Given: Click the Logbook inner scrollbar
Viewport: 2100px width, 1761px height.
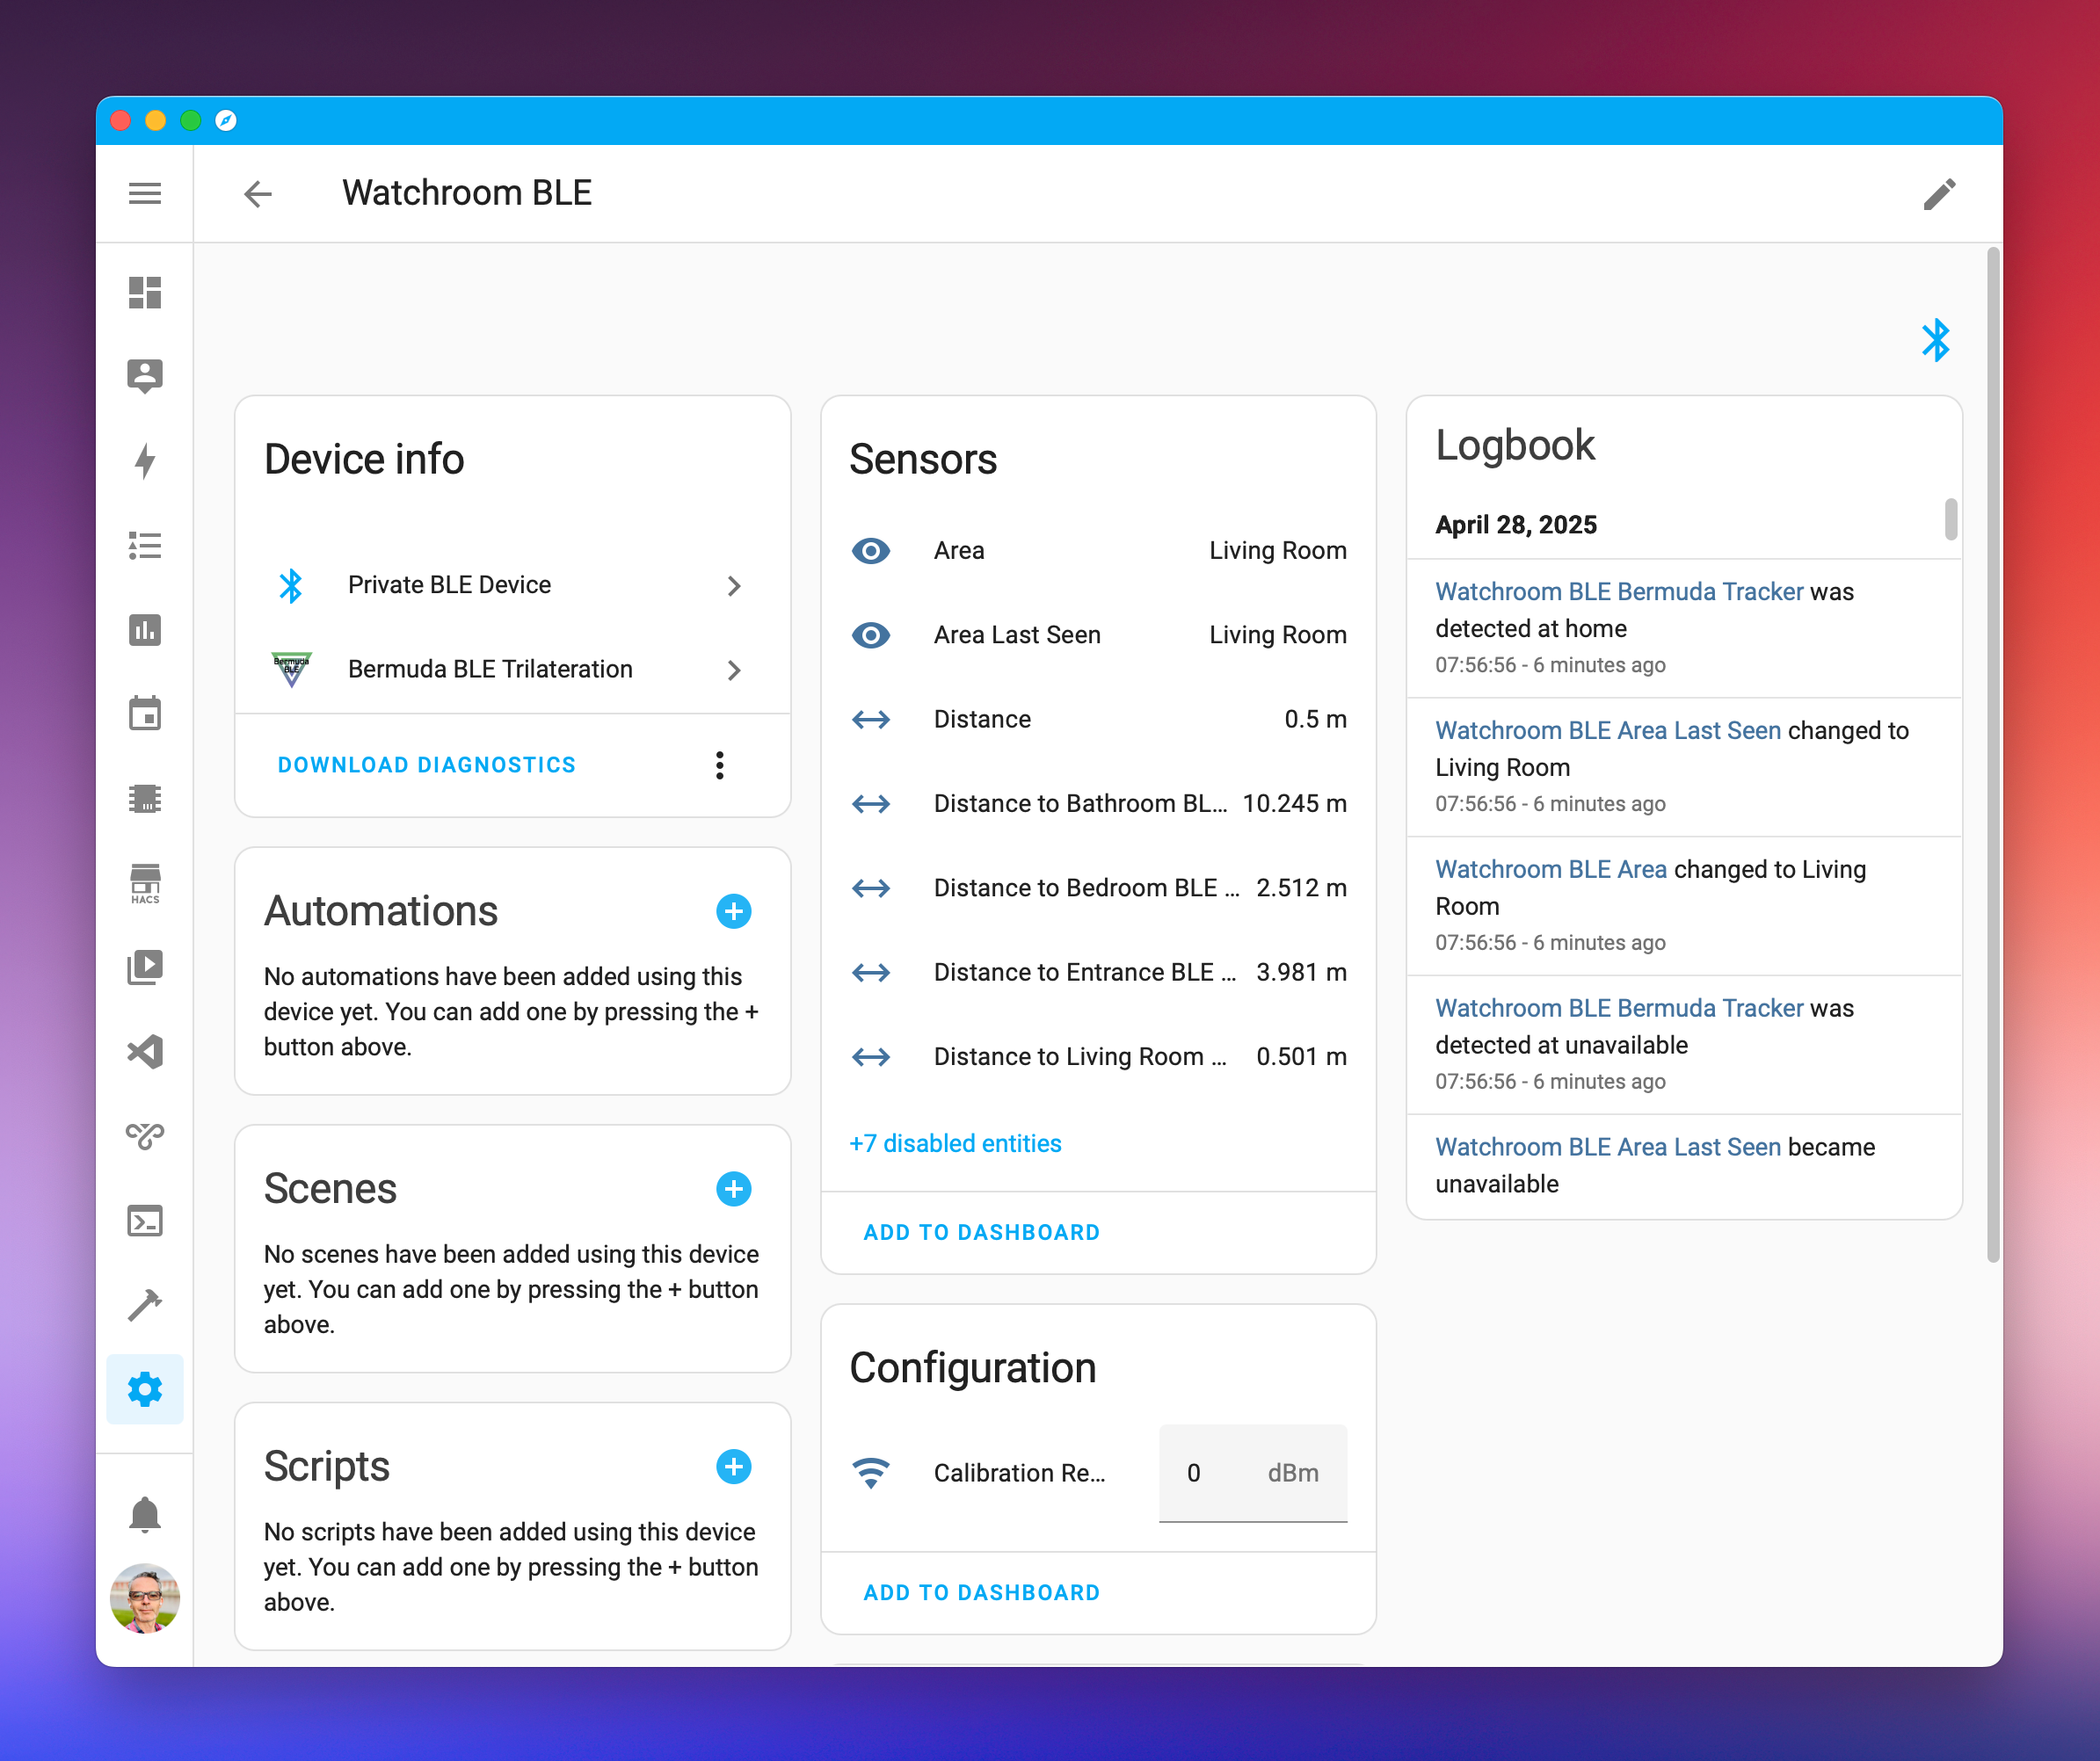Looking at the screenshot, I should click(x=1950, y=519).
